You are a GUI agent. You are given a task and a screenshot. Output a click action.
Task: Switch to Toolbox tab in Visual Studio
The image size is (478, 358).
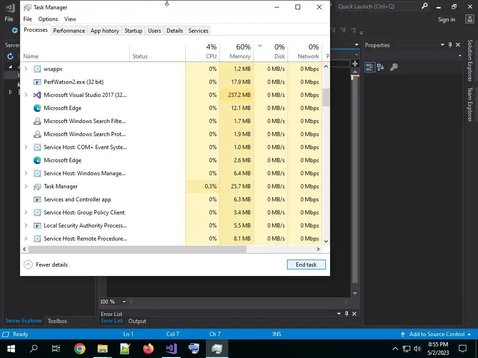pos(57,321)
